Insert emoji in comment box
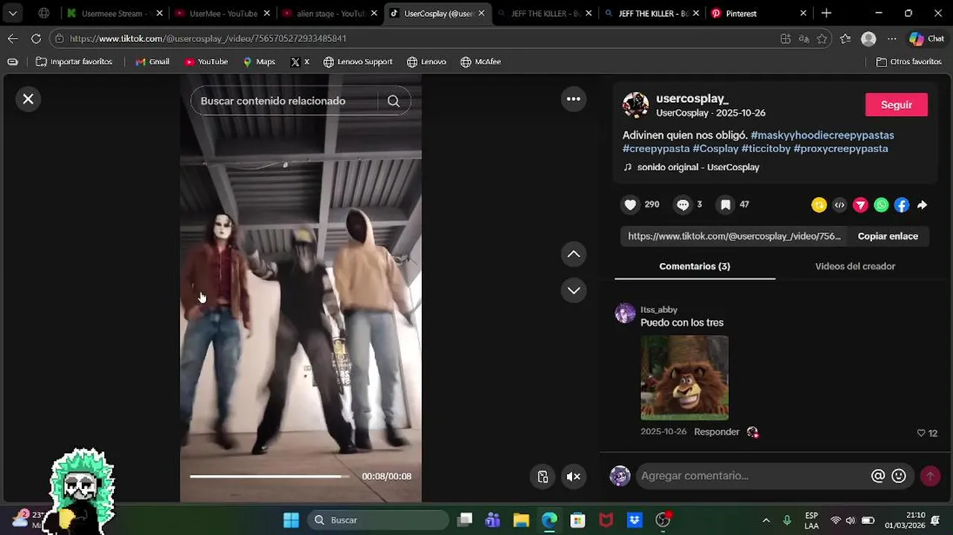This screenshot has width=953, height=535. 899,476
